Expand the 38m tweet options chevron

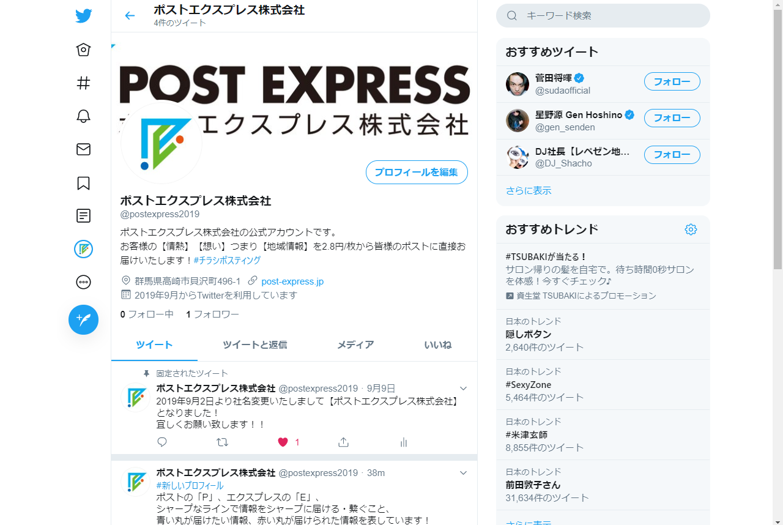463,473
